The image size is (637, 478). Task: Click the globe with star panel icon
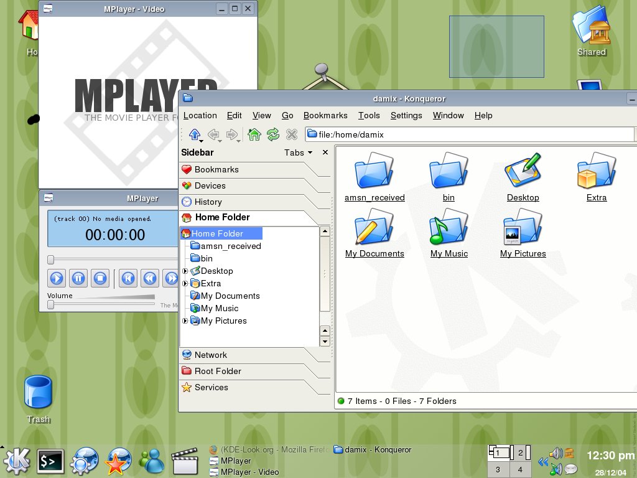[118, 461]
